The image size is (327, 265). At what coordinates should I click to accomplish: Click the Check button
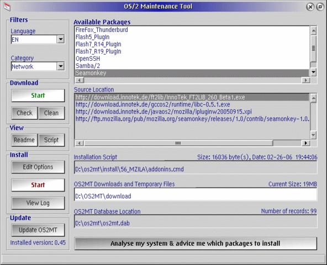point(25,113)
